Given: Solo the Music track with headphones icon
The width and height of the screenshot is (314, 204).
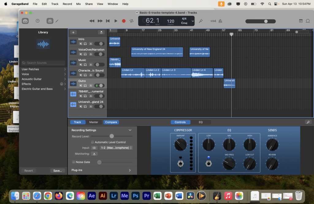Looking at the screenshot, I should (x=85, y=65).
